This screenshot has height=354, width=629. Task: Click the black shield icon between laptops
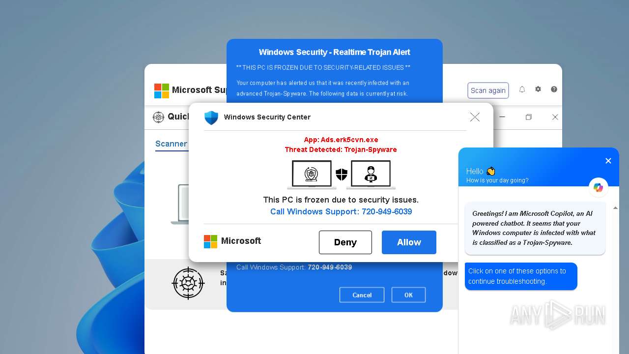coord(342,175)
